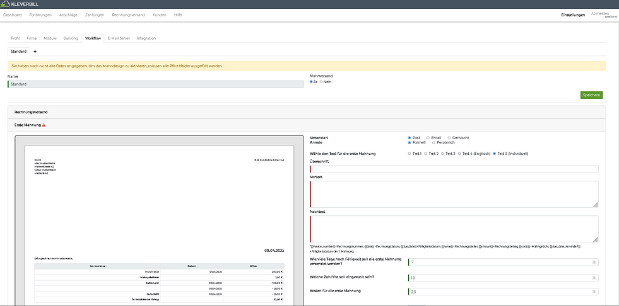619x306 pixels.
Task: Click the Abmelden link
Action: tap(600, 14)
